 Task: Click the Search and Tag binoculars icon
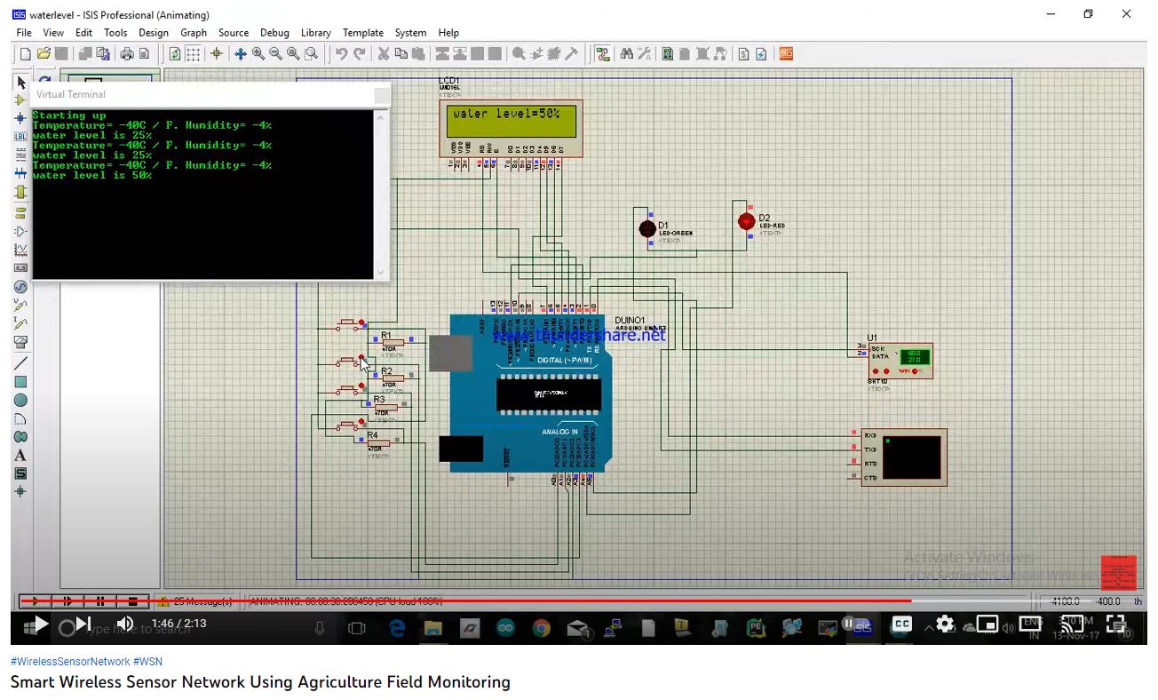[627, 54]
